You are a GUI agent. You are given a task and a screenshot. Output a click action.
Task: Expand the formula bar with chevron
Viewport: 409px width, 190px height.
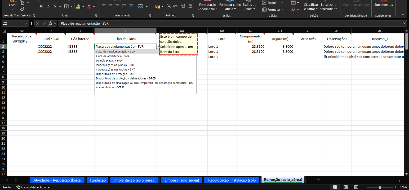click(404, 23)
